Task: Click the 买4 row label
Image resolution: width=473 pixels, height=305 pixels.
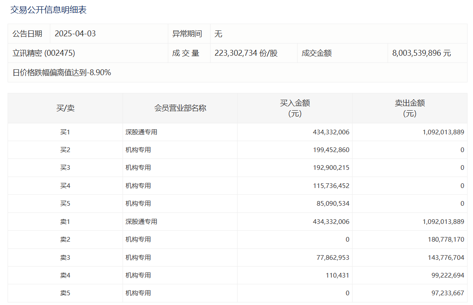Action: 65,186
